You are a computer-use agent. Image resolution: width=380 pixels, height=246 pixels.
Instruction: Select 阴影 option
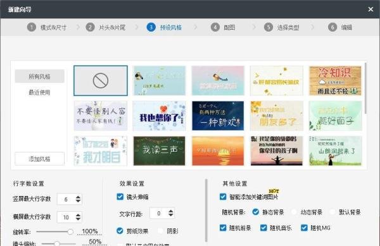pyautogui.click(x=160, y=231)
